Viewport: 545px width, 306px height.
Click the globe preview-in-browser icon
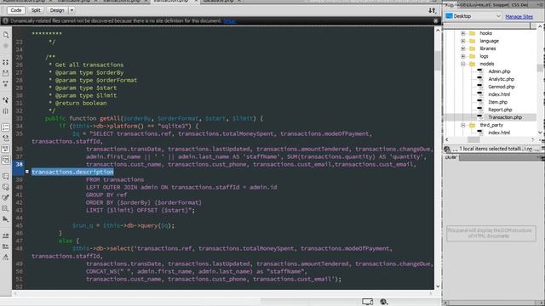pos(384,302)
